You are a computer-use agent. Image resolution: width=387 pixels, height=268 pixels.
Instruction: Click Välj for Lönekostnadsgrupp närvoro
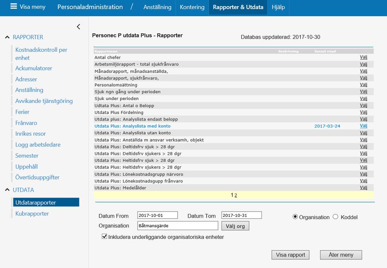coord(363,174)
